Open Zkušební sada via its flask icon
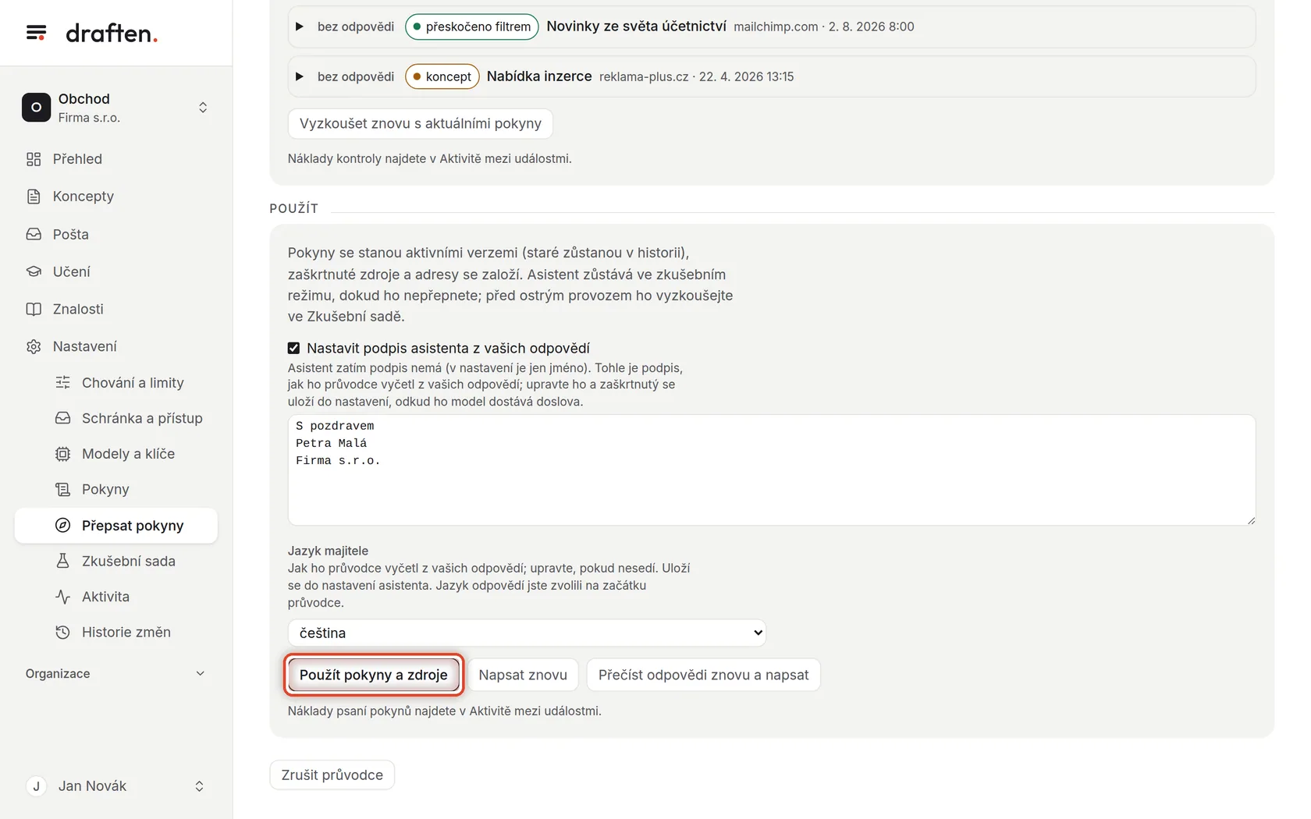The image size is (1311, 819). click(x=63, y=561)
